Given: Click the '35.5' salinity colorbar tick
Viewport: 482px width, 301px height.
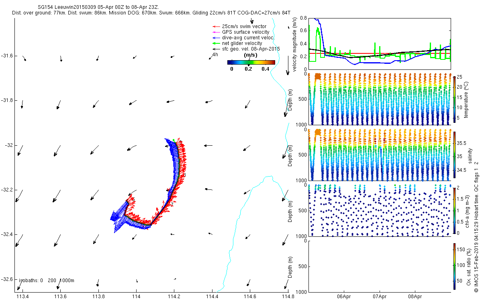Looking at the screenshot, I should [461, 143].
